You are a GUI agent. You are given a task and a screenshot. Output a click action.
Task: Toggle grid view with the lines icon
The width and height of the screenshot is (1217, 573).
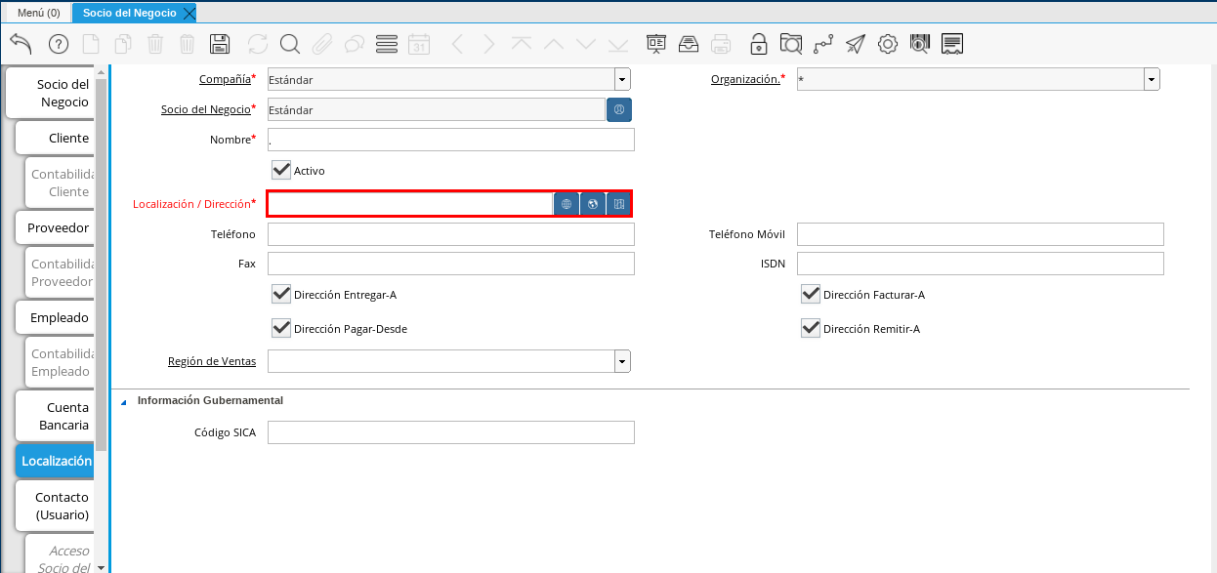pyautogui.click(x=387, y=44)
